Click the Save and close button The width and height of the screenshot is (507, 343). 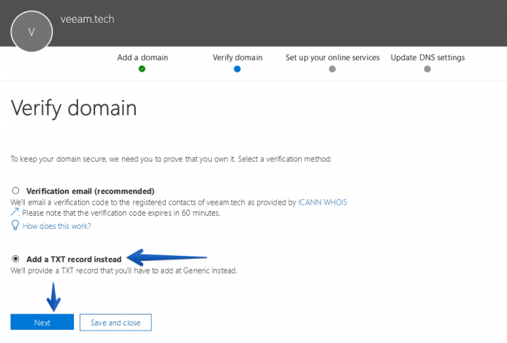(x=115, y=323)
